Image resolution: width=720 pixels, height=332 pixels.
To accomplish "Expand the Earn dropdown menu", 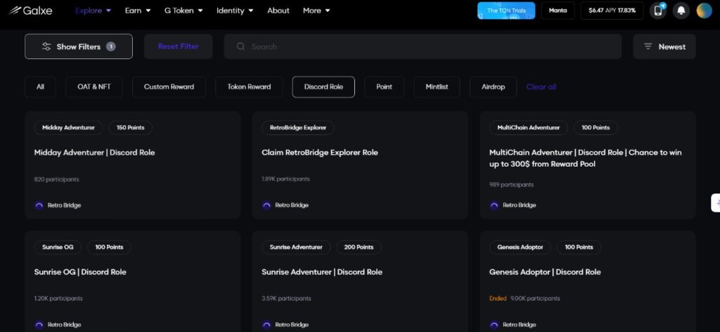I will click(x=138, y=11).
